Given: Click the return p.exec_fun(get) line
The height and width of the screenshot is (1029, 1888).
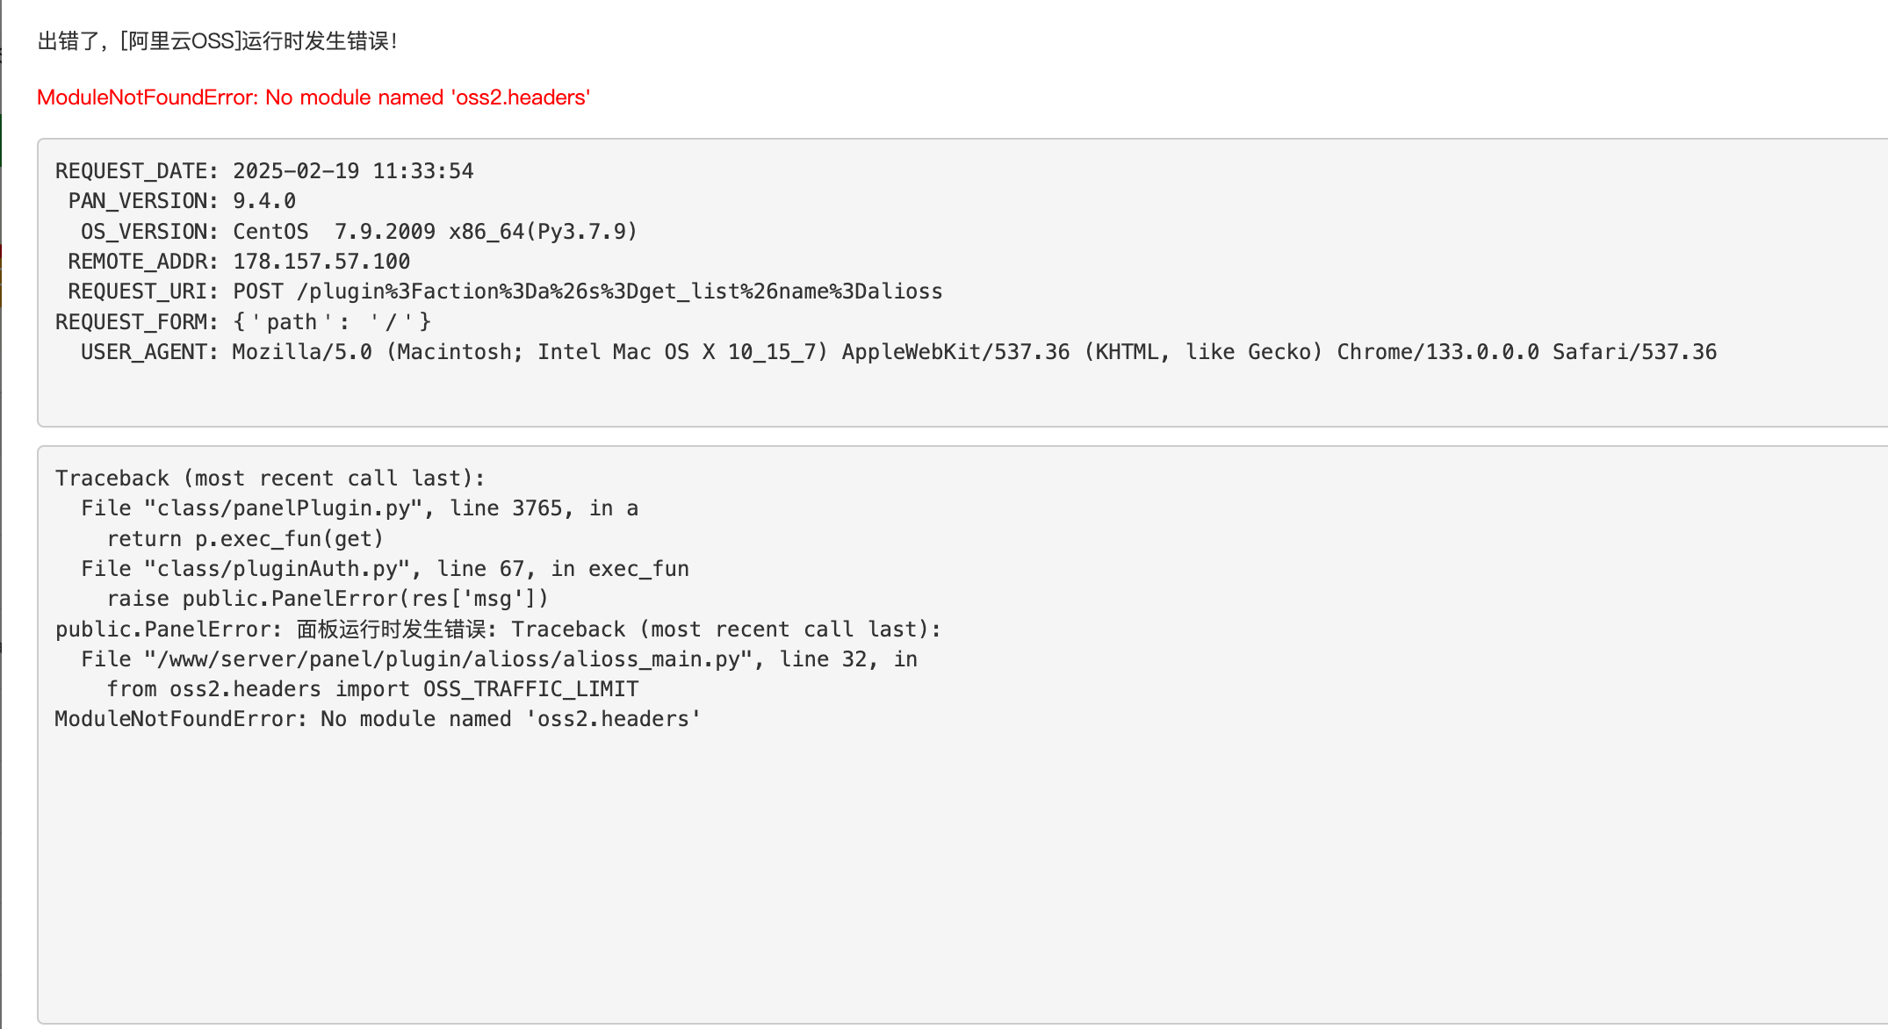Looking at the screenshot, I should 245,539.
